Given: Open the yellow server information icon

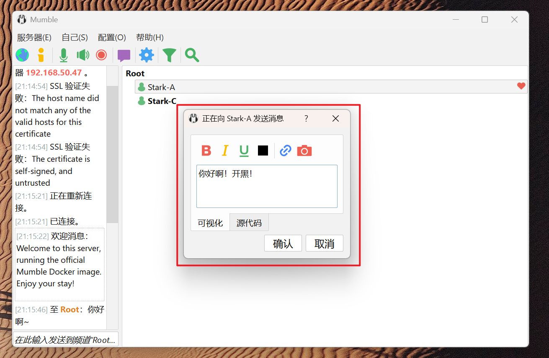Looking at the screenshot, I should pyautogui.click(x=41, y=55).
